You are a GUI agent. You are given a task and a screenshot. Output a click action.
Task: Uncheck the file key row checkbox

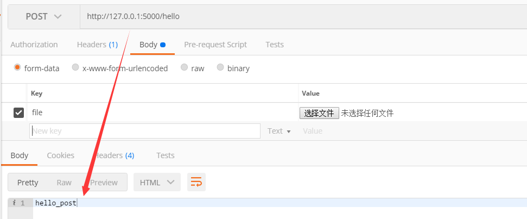tap(18, 112)
